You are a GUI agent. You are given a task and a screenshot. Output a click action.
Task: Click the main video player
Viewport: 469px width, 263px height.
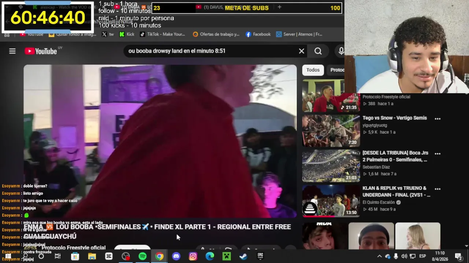tap(160, 141)
